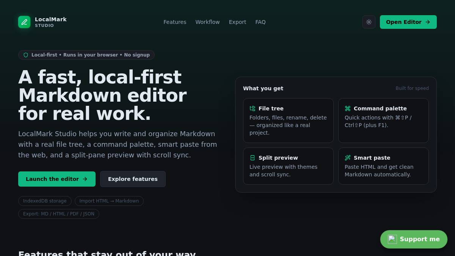Select the Import HTML → Markdown tag

(x=109, y=201)
